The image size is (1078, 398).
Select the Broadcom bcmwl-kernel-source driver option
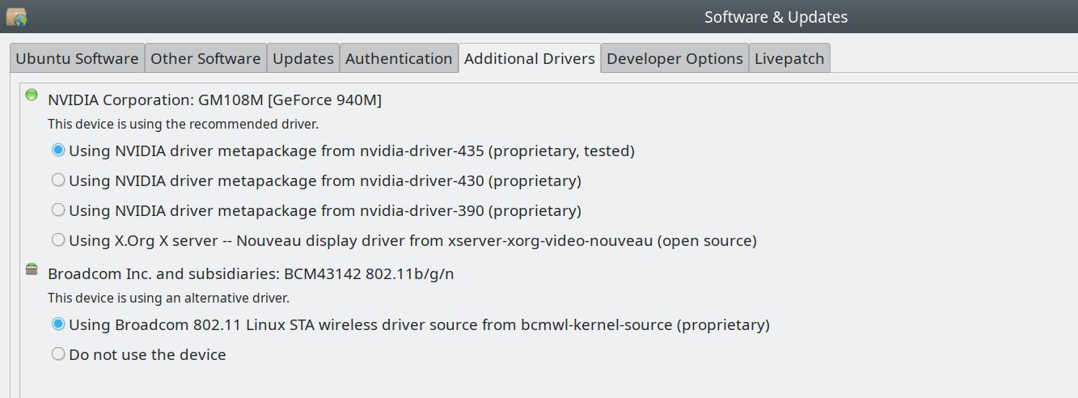tap(58, 324)
